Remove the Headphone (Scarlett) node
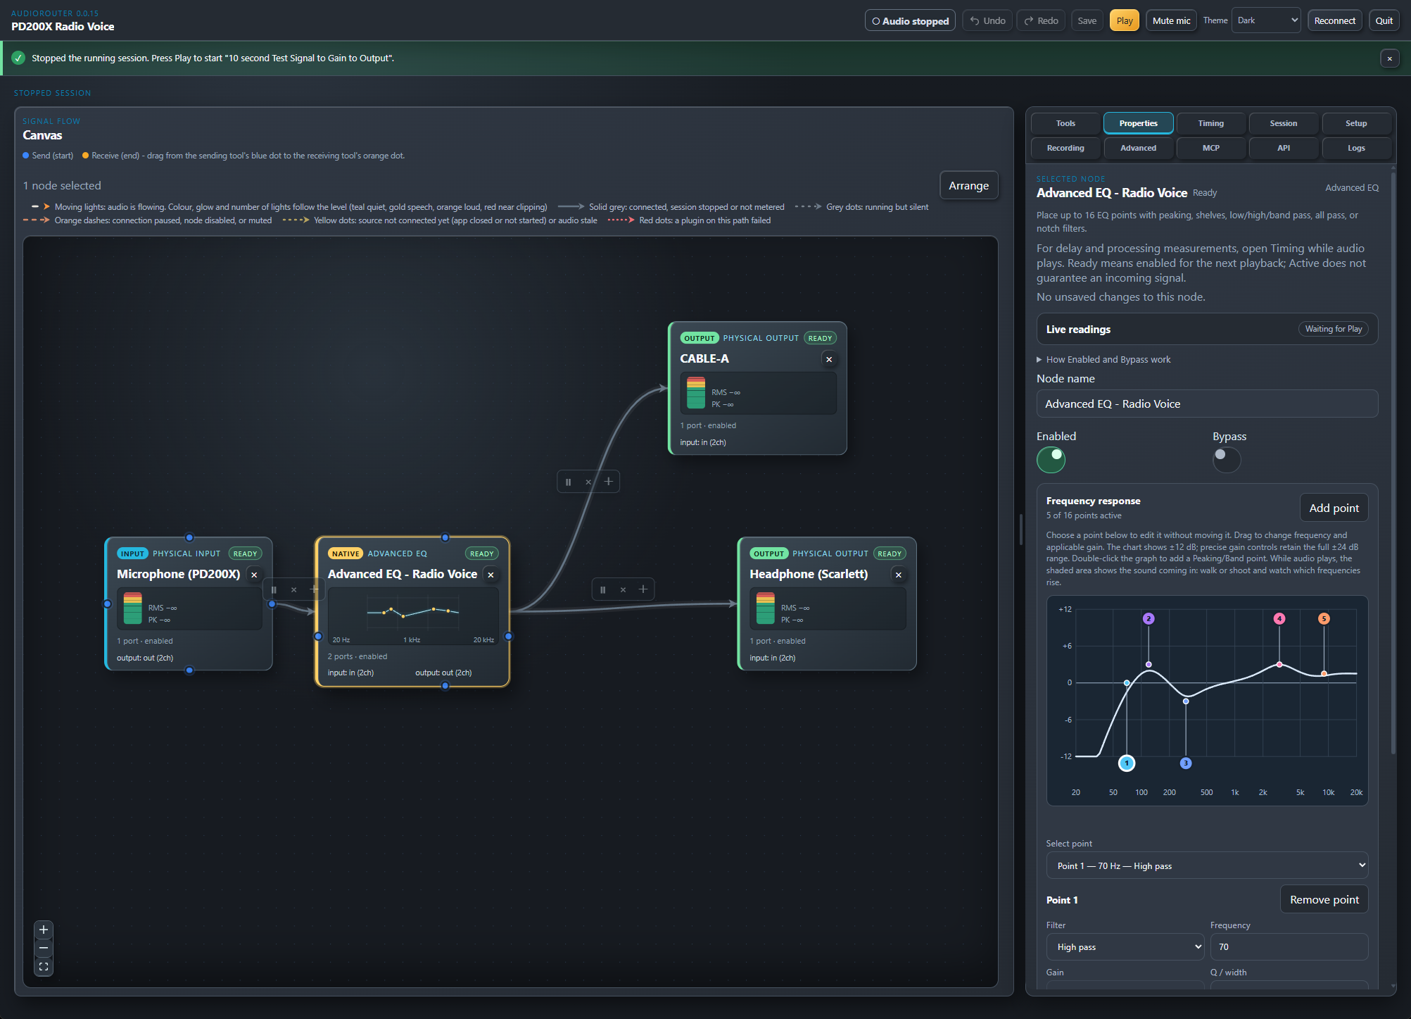 899,575
